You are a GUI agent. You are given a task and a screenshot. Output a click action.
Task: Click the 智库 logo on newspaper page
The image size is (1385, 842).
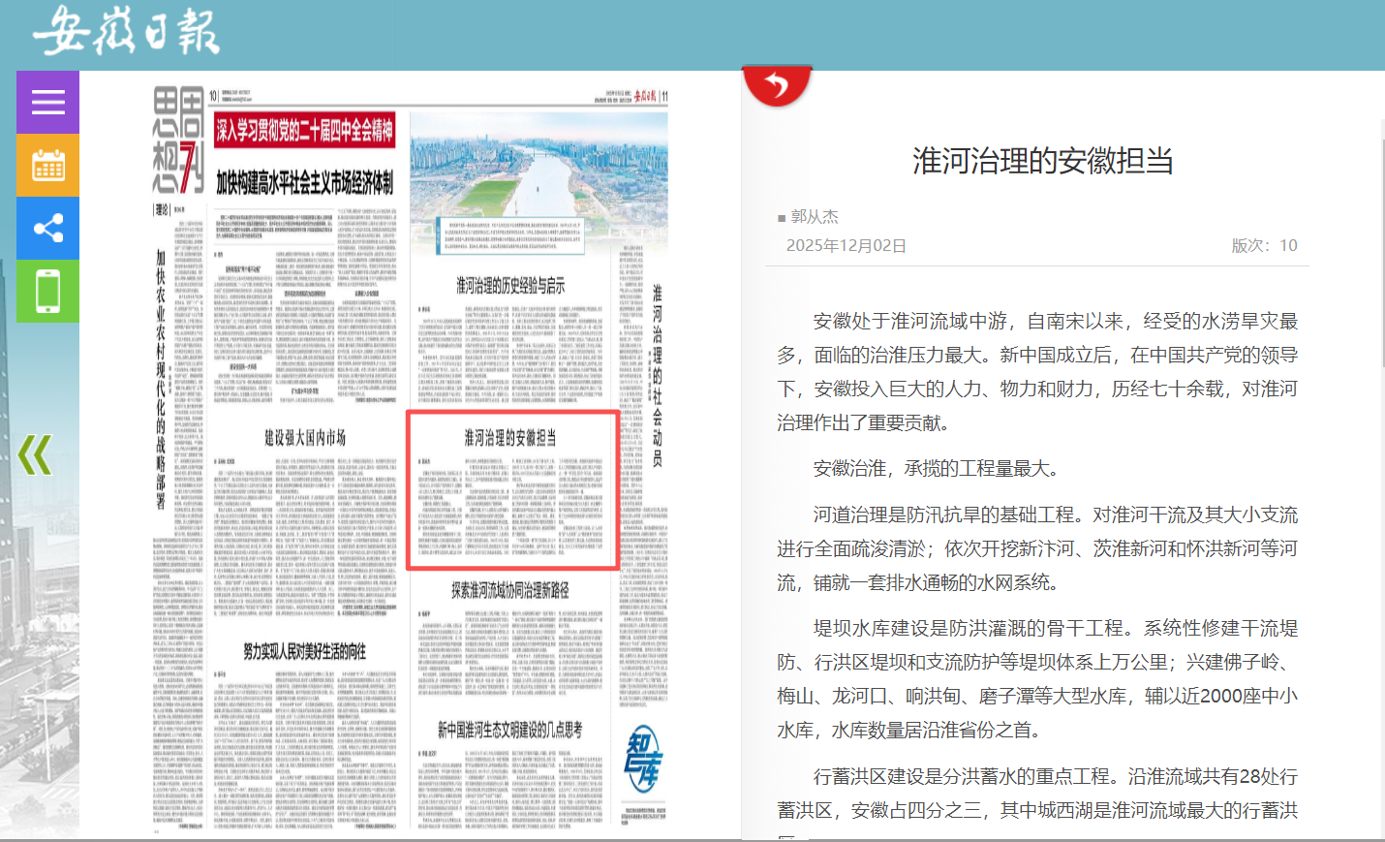pyautogui.click(x=642, y=760)
